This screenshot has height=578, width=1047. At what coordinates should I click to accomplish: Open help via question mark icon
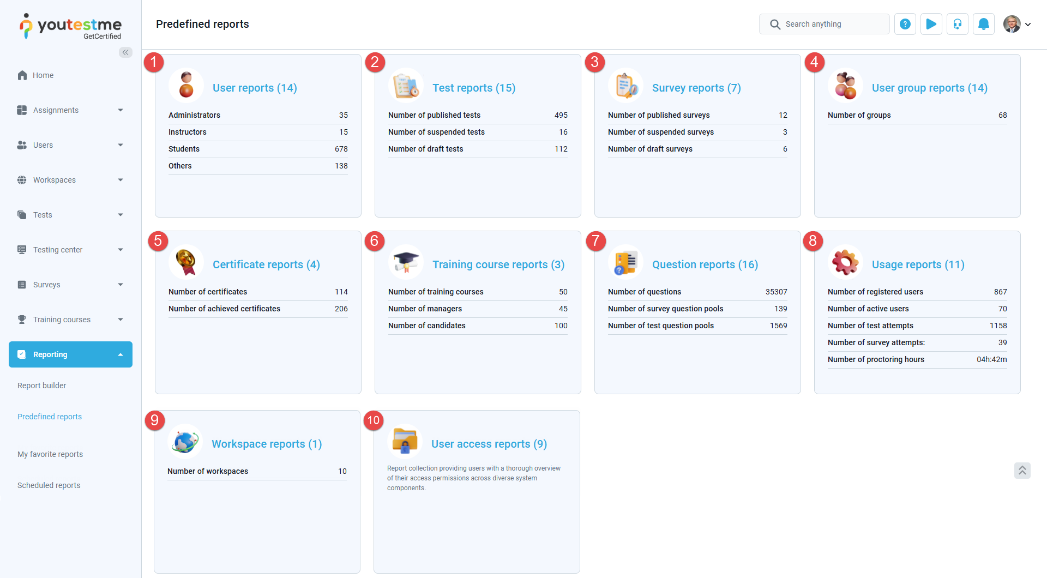905,24
